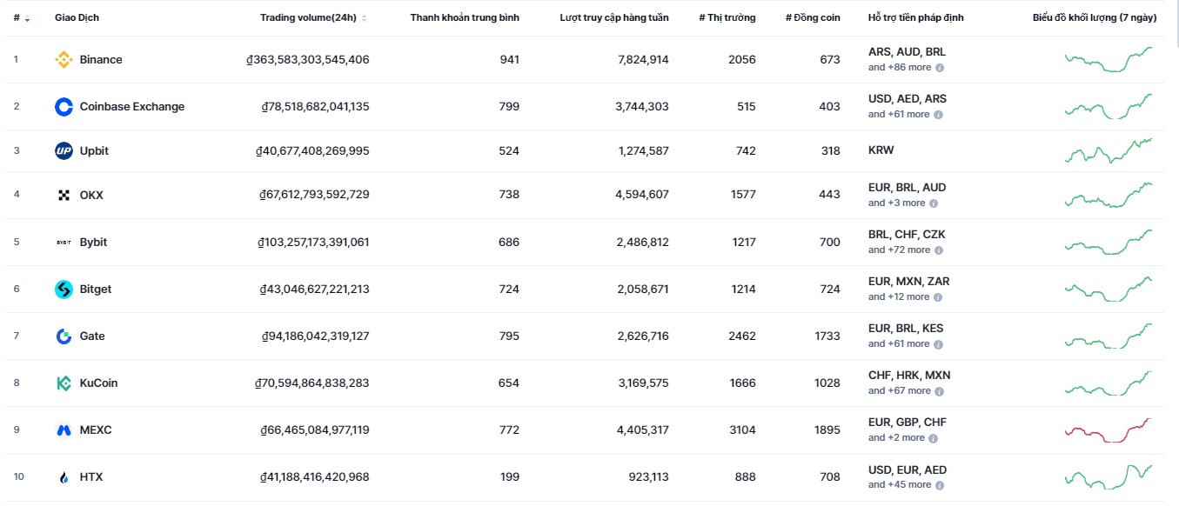Sort table by the # rank column
1179x506 pixels.
pos(22,18)
